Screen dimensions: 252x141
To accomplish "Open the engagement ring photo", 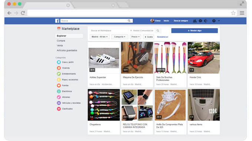I will pos(170,105).
